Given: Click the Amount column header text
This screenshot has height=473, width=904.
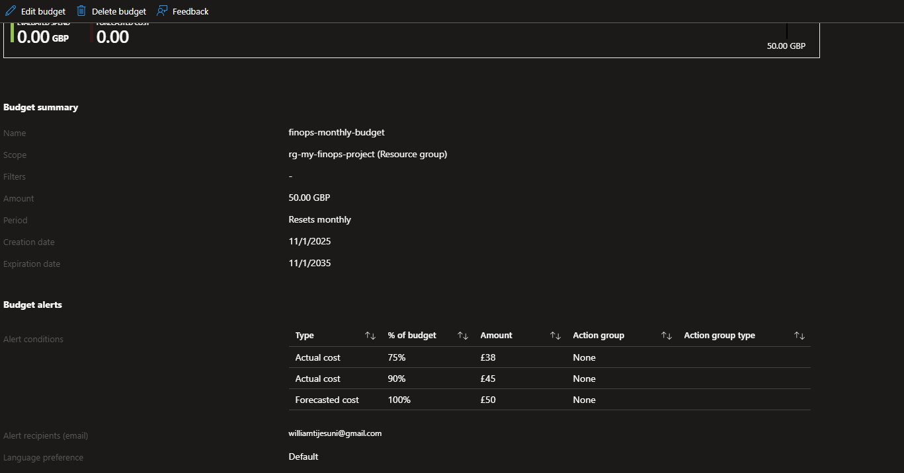Looking at the screenshot, I should click(496, 336).
